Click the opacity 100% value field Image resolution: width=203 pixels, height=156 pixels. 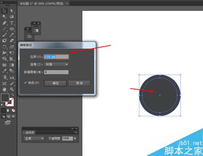67,139
